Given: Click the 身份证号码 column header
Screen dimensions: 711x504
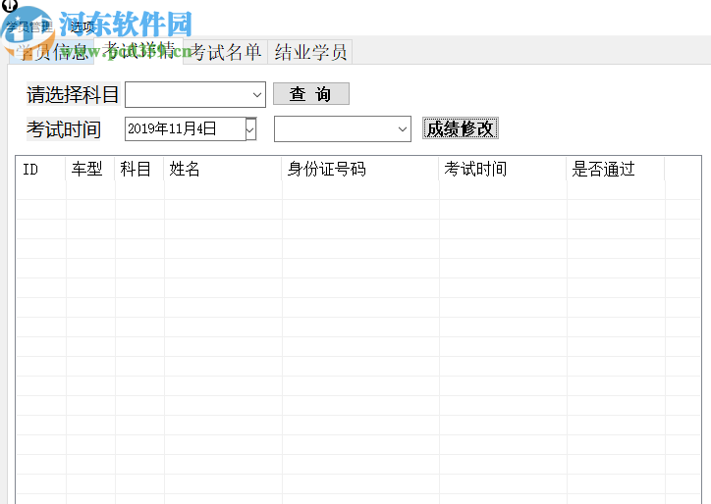Looking at the screenshot, I should (x=360, y=169).
